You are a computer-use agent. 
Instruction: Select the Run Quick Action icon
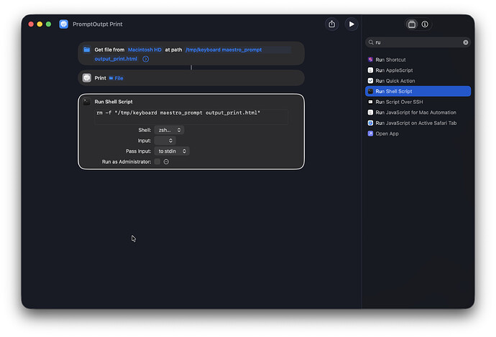pos(370,81)
